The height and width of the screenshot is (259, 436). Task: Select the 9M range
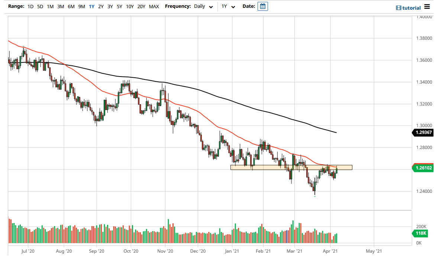coord(81,6)
